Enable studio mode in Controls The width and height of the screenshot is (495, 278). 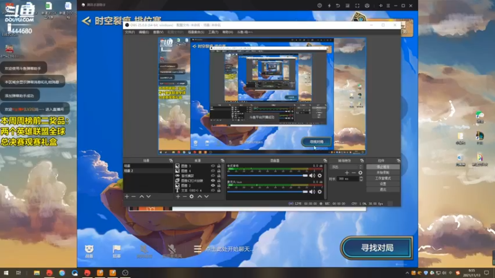[383, 178]
